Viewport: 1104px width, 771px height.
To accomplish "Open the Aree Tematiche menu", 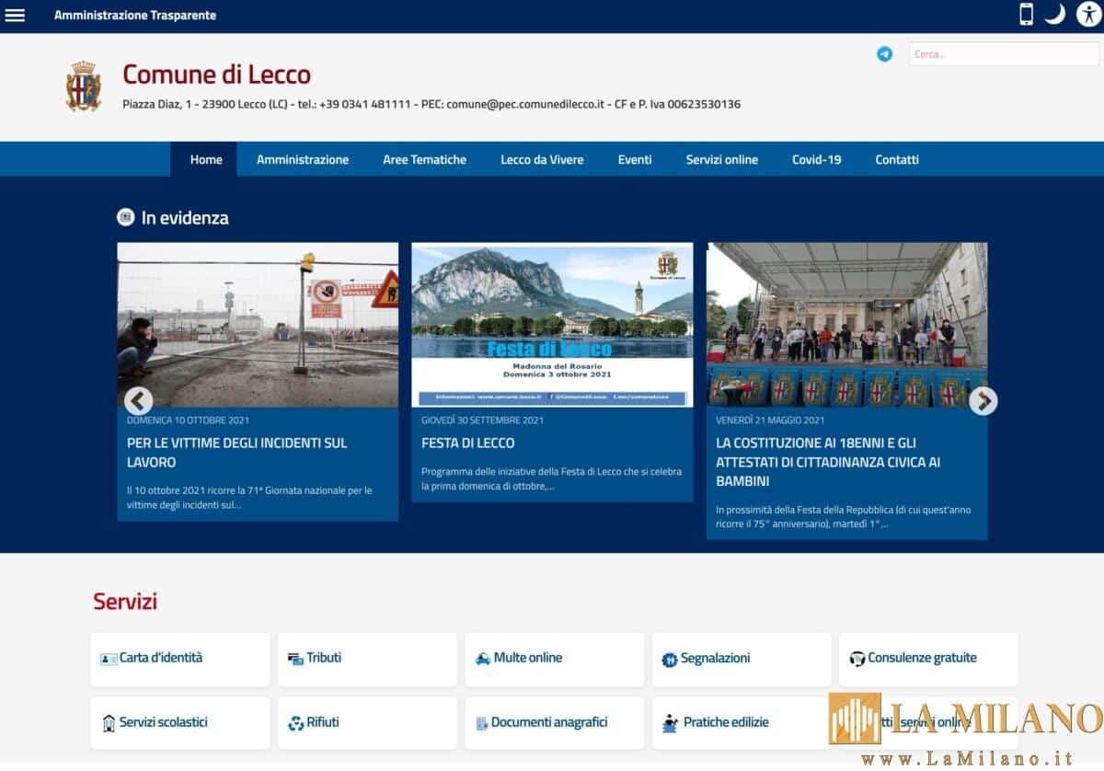I will 424,160.
